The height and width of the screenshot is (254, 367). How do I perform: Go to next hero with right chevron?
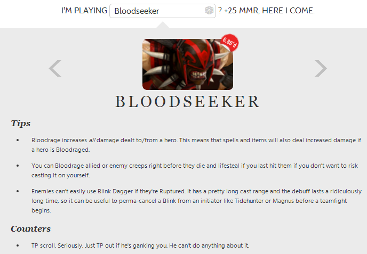click(x=321, y=68)
